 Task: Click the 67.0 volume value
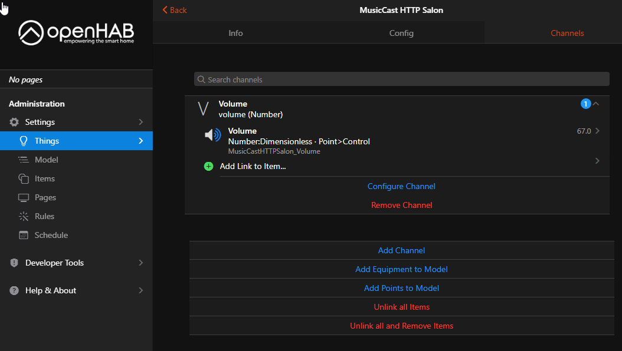[584, 131]
